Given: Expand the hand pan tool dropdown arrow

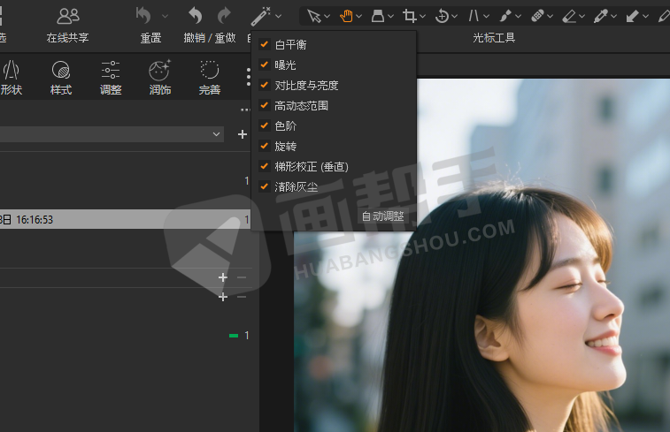Looking at the screenshot, I should pyautogui.click(x=359, y=17).
